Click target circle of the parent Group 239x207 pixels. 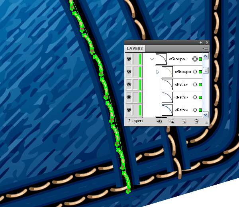tap(195, 59)
